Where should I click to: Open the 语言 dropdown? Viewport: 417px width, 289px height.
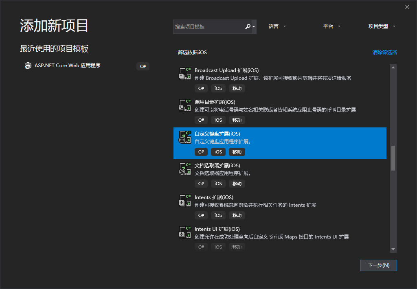point(277,26)
